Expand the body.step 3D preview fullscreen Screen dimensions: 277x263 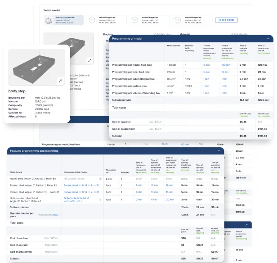[x=60, y=81]
